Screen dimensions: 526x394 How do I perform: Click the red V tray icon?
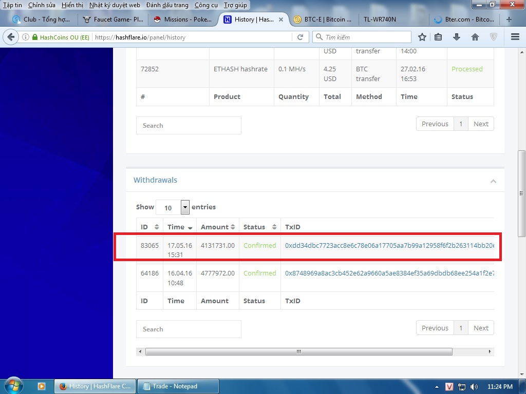point(449,387)
